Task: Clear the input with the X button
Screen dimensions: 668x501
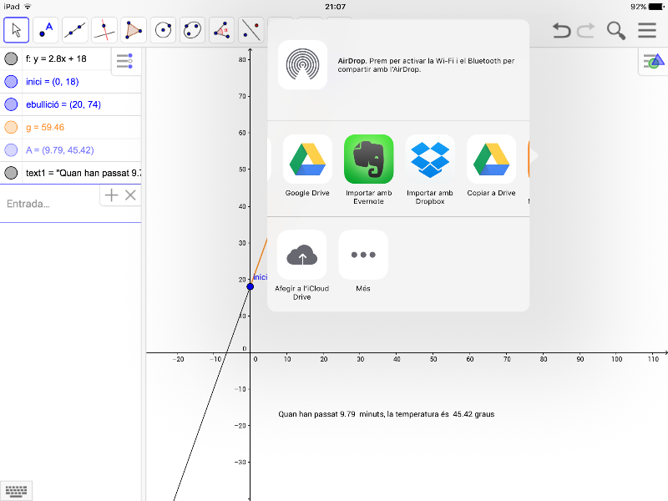Action: pyautogui.click(x=130, y=195)
